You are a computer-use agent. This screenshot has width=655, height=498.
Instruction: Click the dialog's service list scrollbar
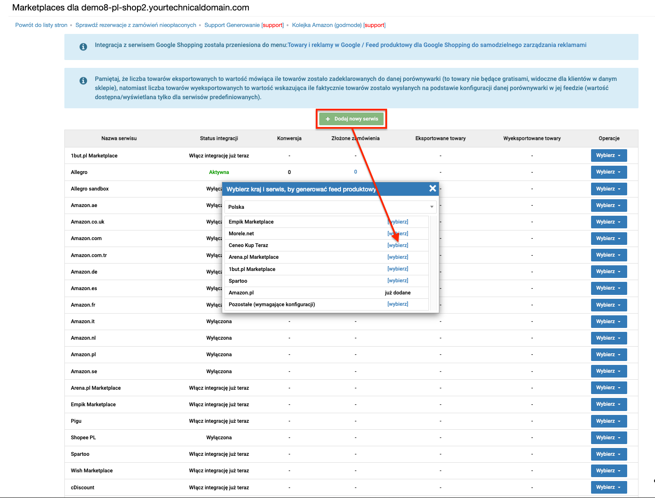pyautogui.click(x=433, y=263)
